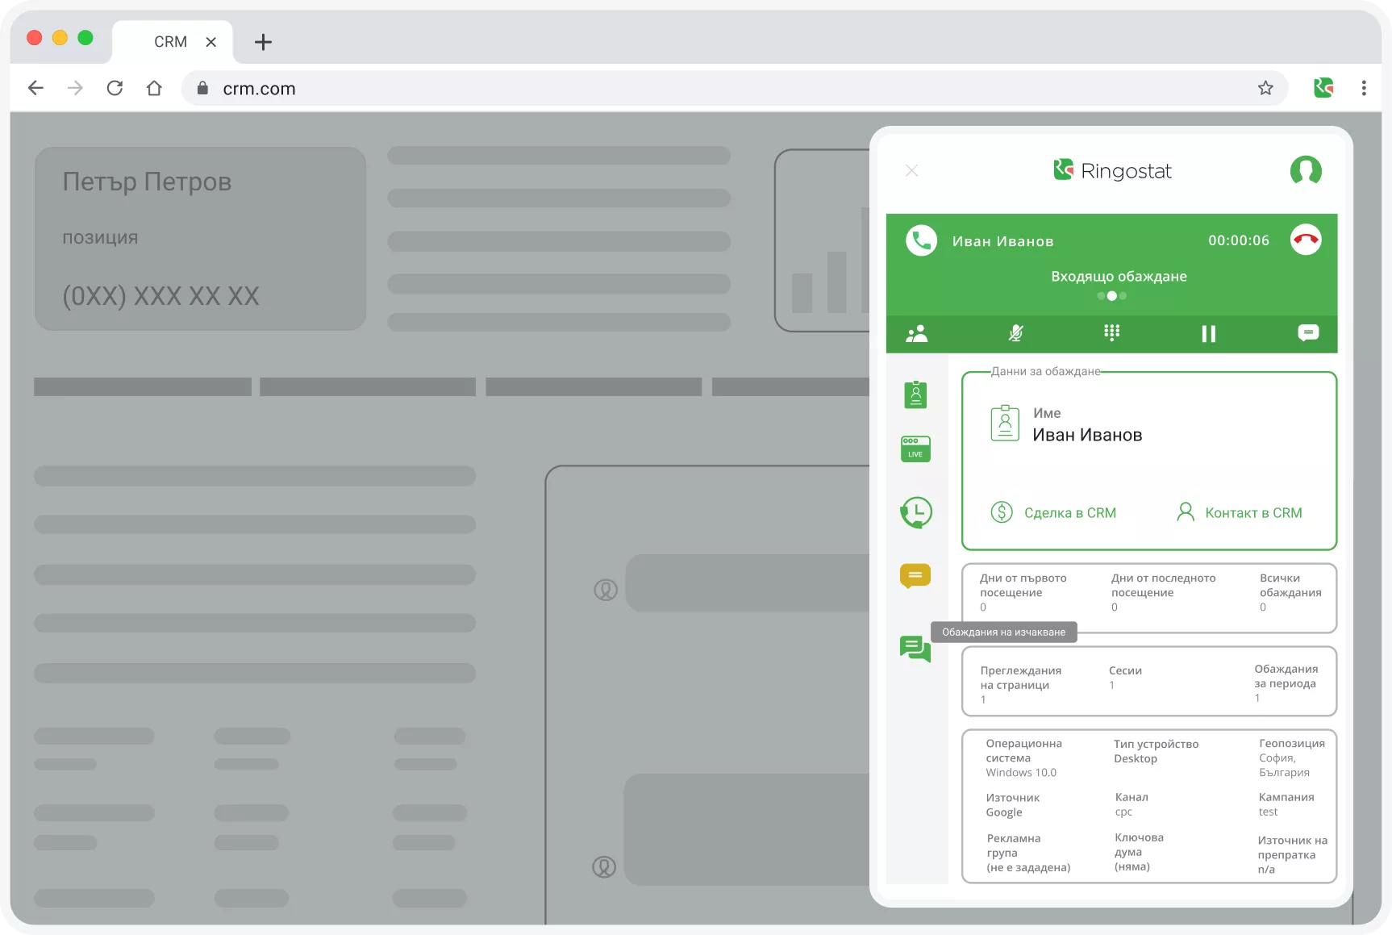
Task: Open a new browser tab
Action: point(263,42)
